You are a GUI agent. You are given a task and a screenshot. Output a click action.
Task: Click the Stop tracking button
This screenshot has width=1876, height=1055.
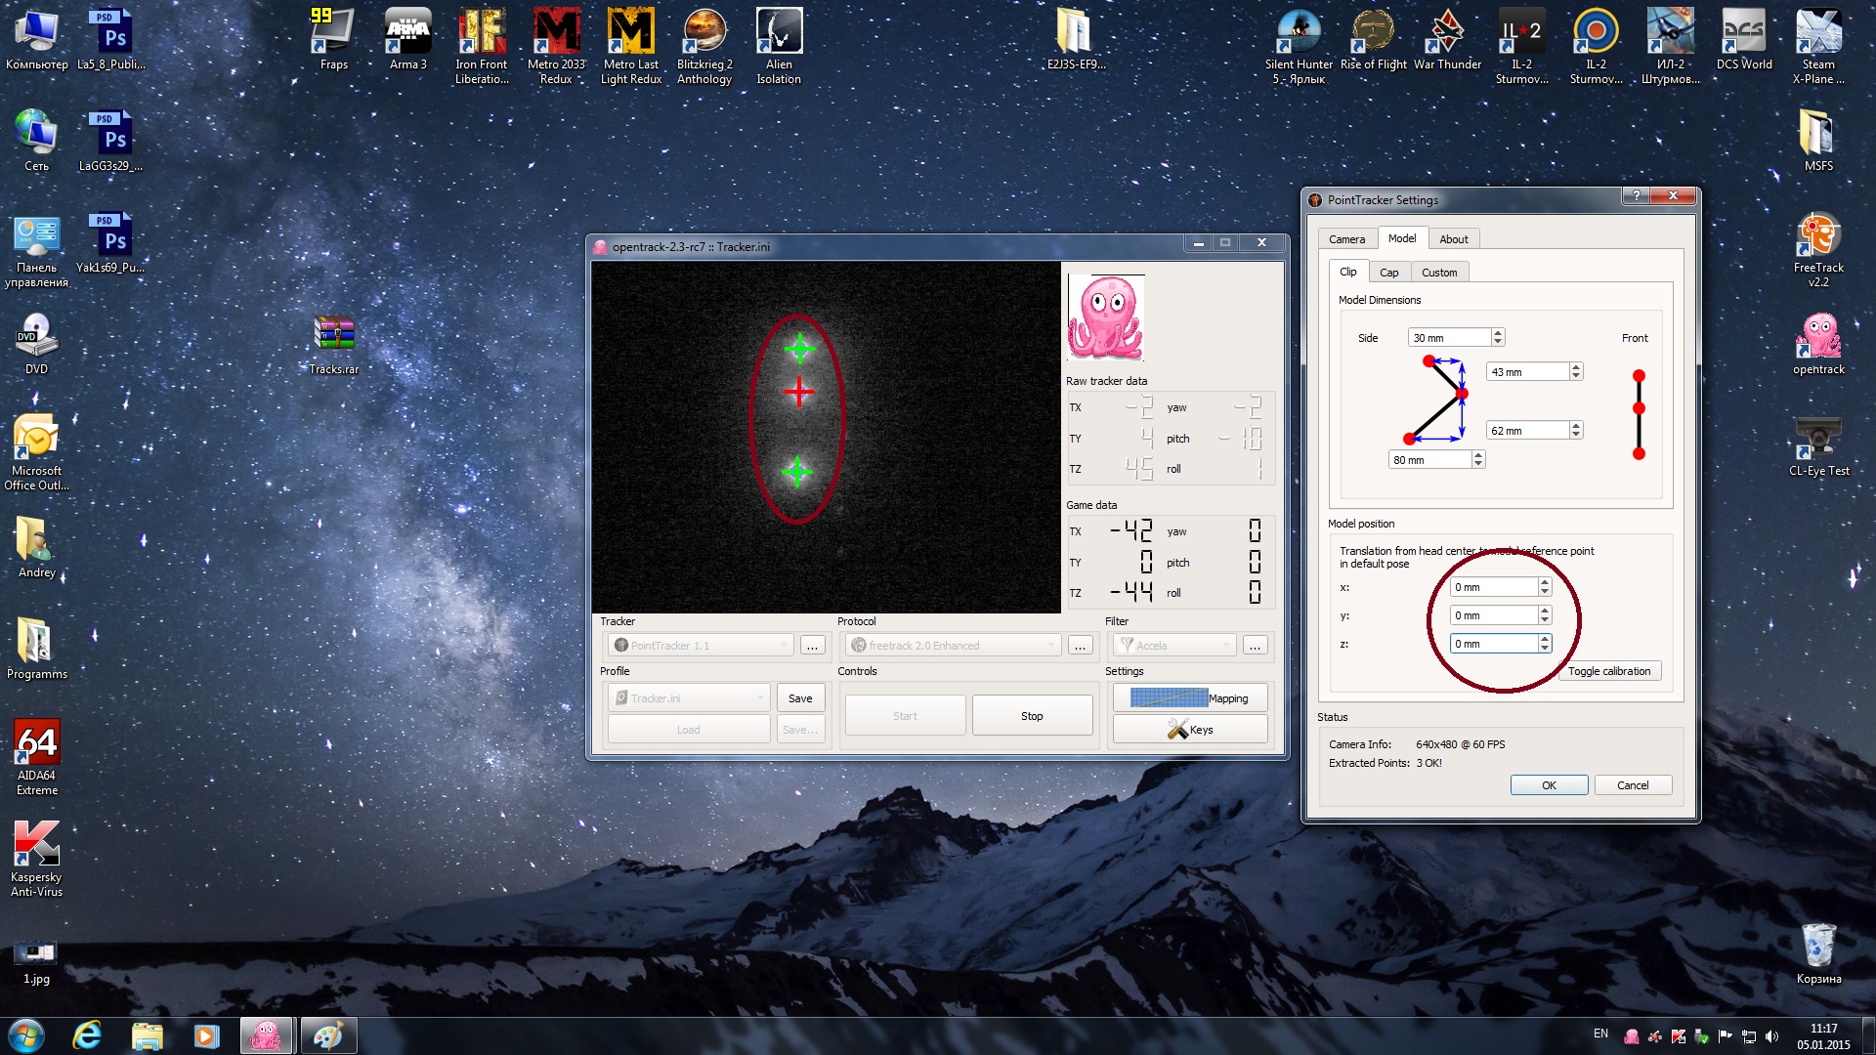click(x=1032, y=716)
